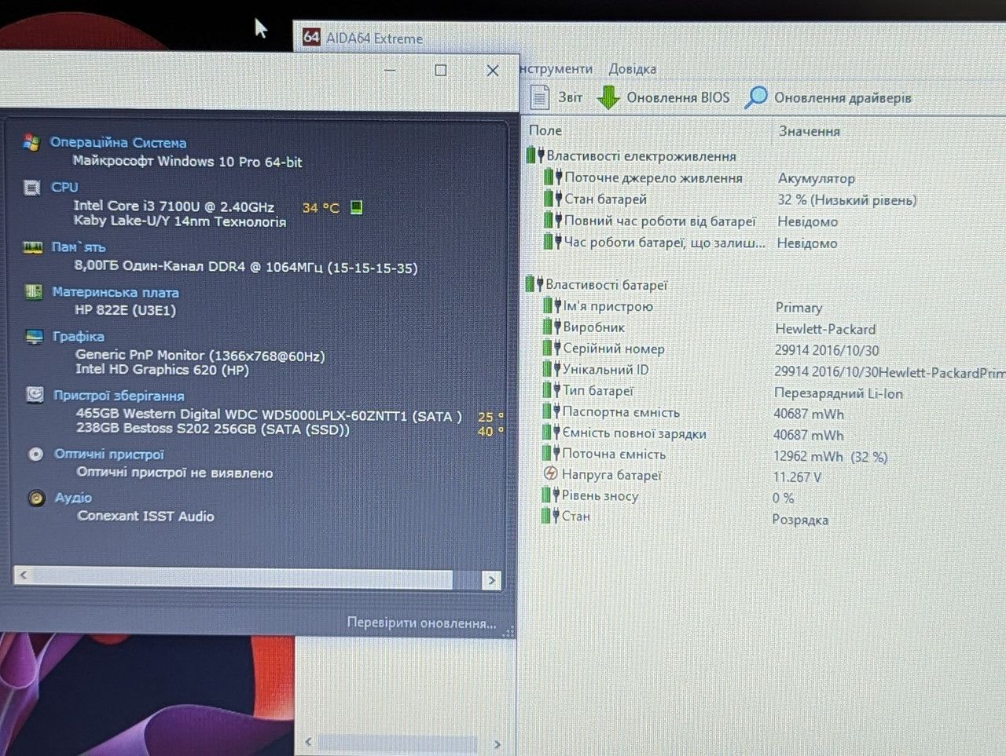Click the Перезарядний Li-Ion value
The height and width of the screenshot is (756, 1006).
click(x=839, y=393)
